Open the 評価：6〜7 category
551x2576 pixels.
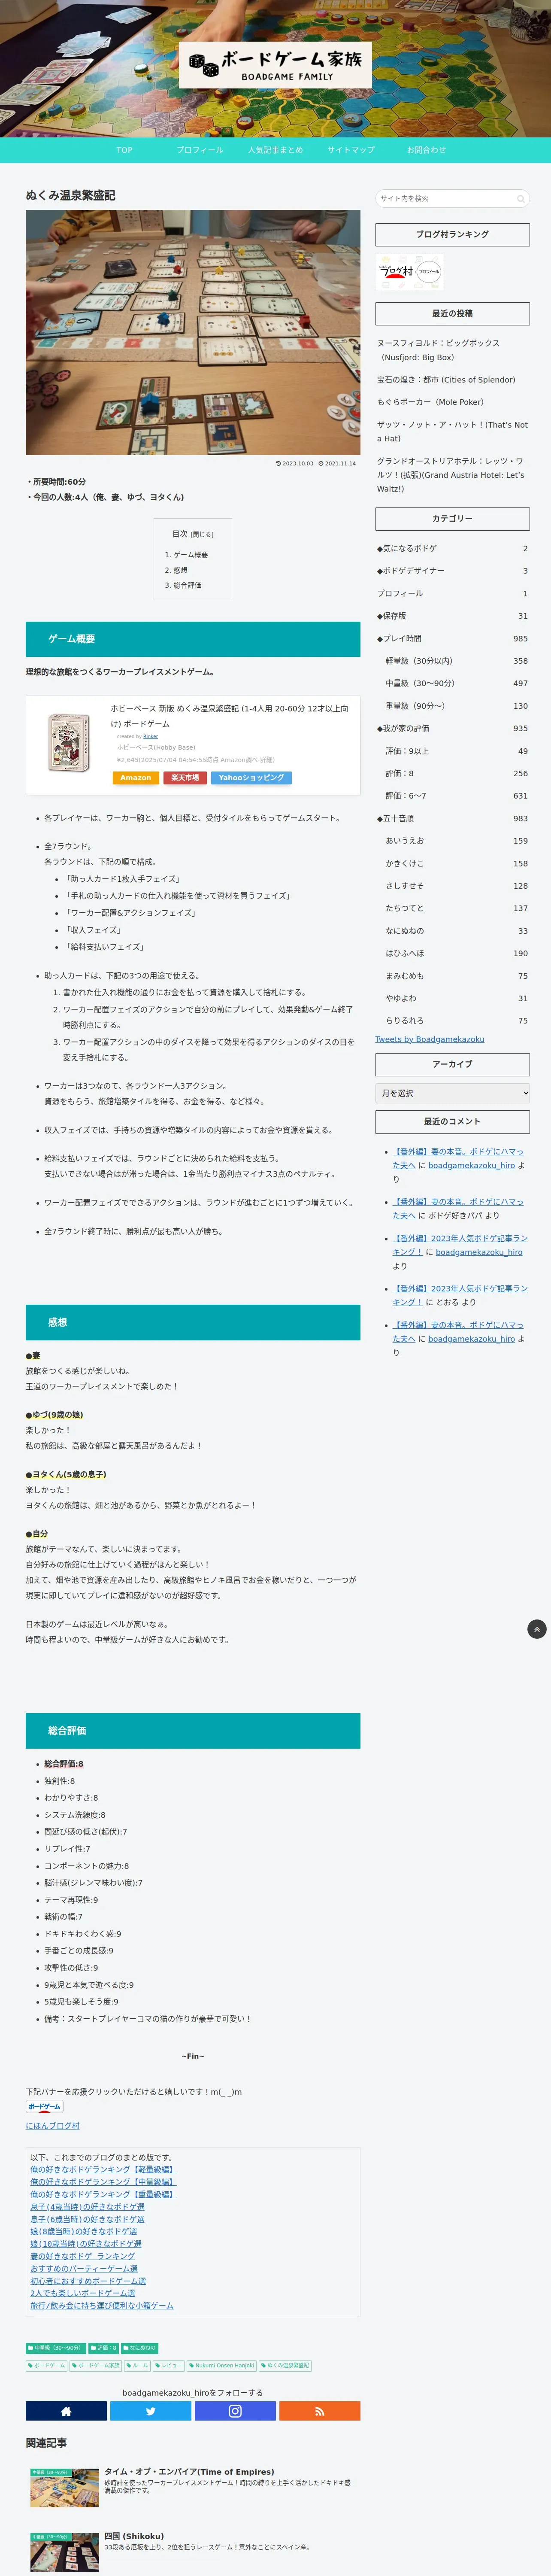coord(456,796)
